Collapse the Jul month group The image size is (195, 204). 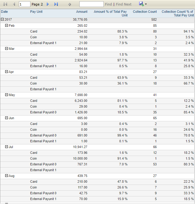pyautogui.click(x=6, y=147)
